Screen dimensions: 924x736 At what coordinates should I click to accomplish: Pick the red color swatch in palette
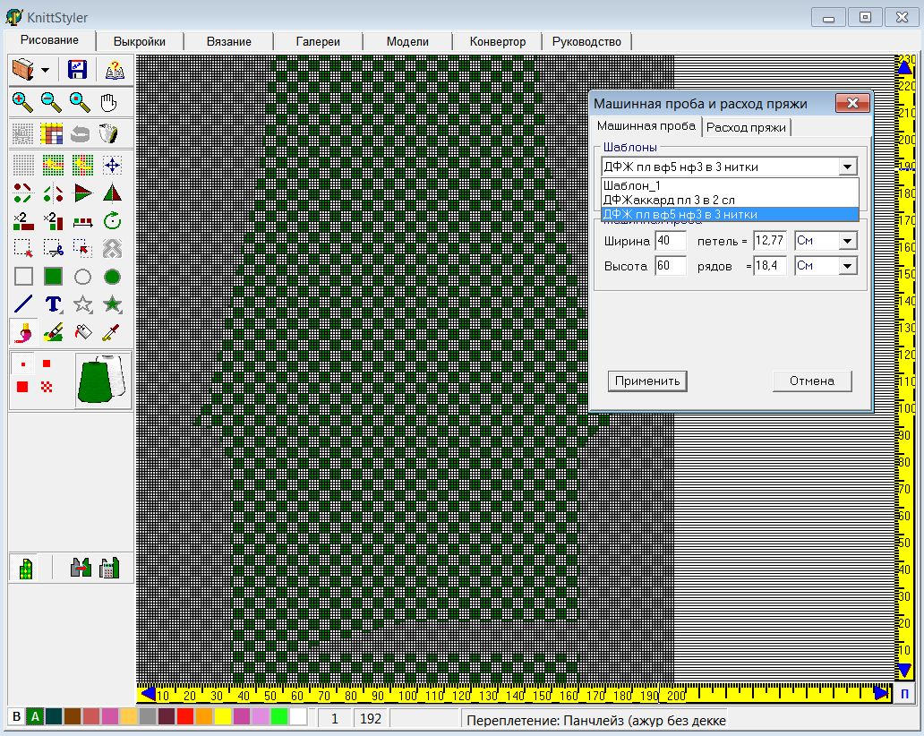pos(184,717)
